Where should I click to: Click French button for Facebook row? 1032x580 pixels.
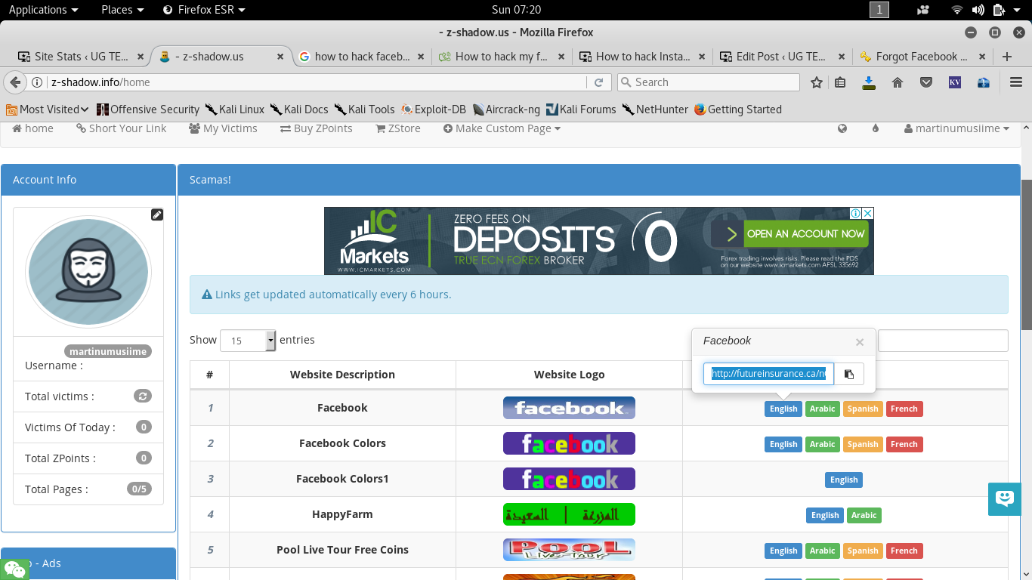pos(904,409)
